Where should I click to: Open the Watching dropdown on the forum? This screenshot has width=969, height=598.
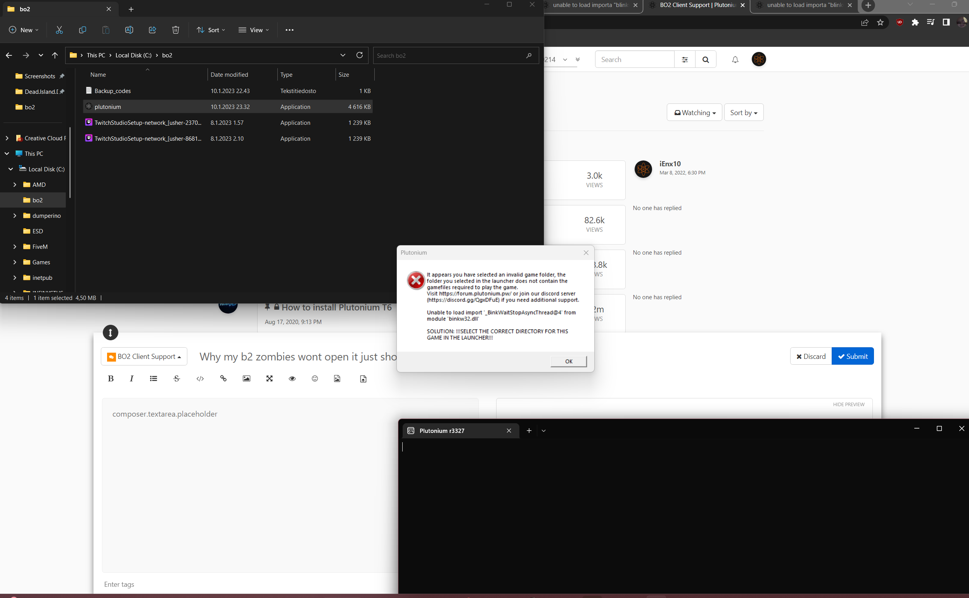point(694,113)
